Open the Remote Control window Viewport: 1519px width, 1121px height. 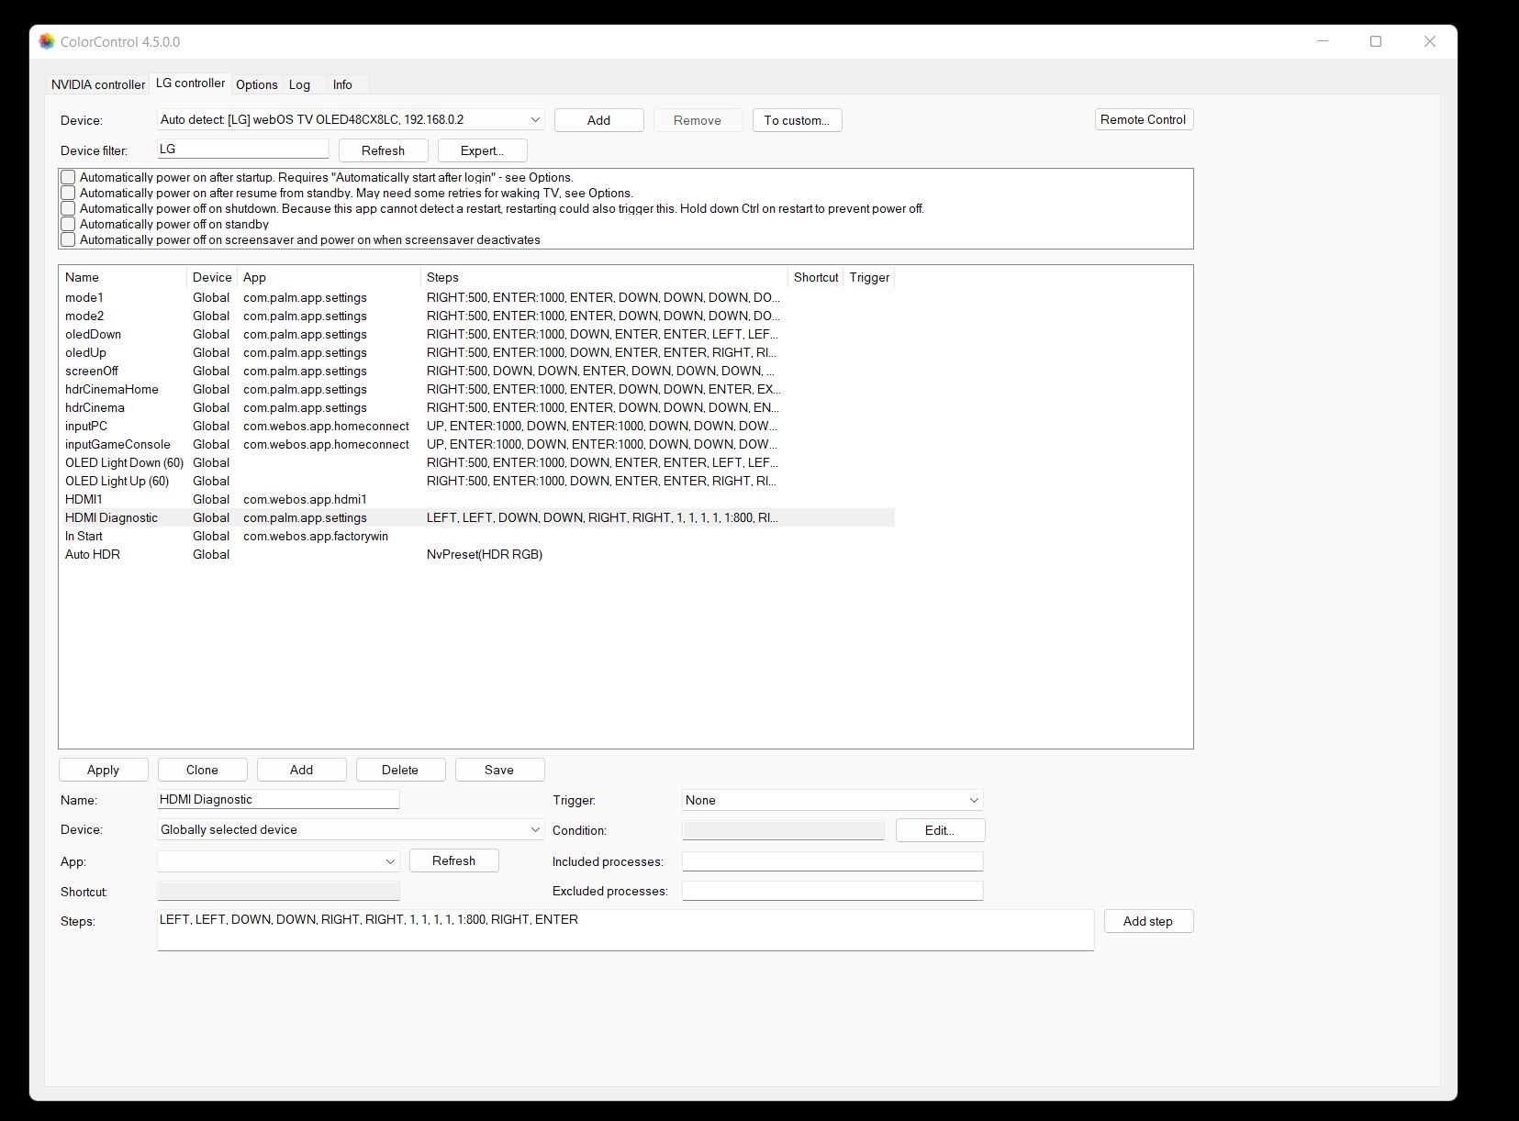[1144, 119]
